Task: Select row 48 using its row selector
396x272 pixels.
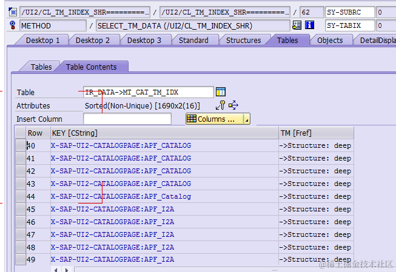Action: [x=21, y=247]
